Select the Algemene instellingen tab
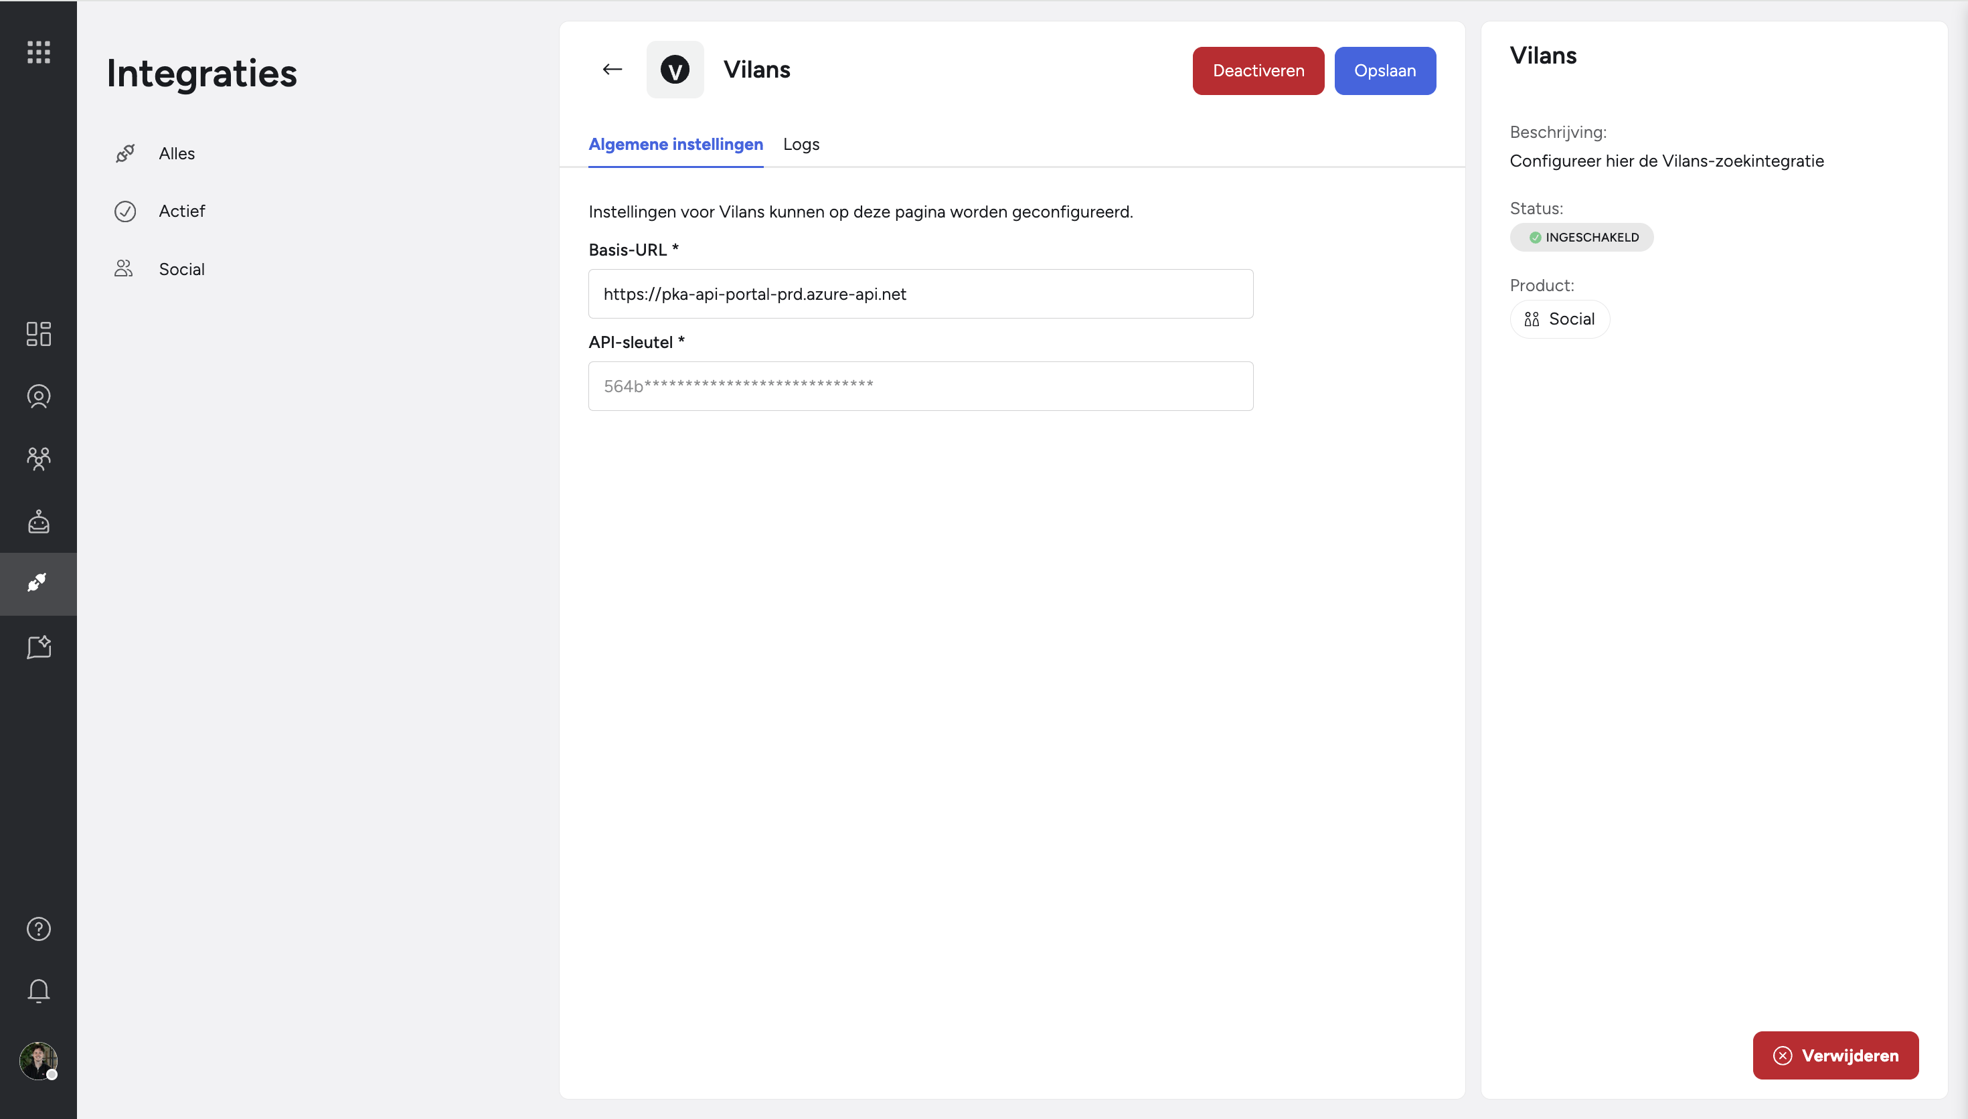 click(x=675, y=145)
